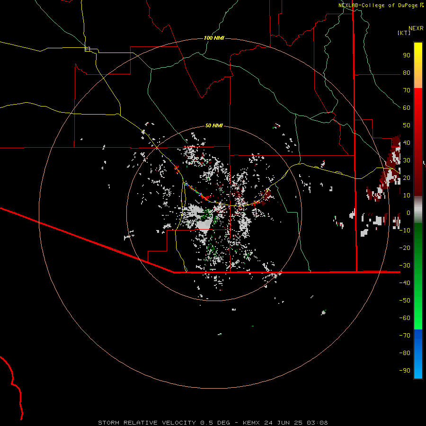Screen dimensions: 426x426
Task: Click the 50 NMI range ring label
Action: tap(214, 125)
